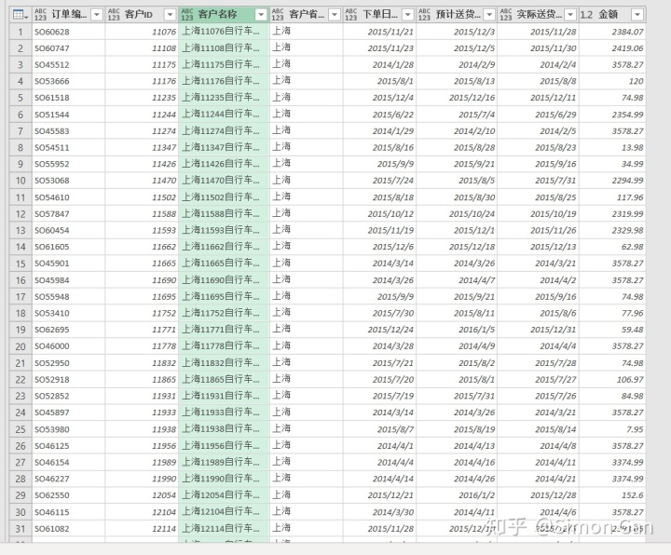The width and height of the screenshot is (671, 555).
Task: Click customer ID cell 11426
Action: point(142,164)
